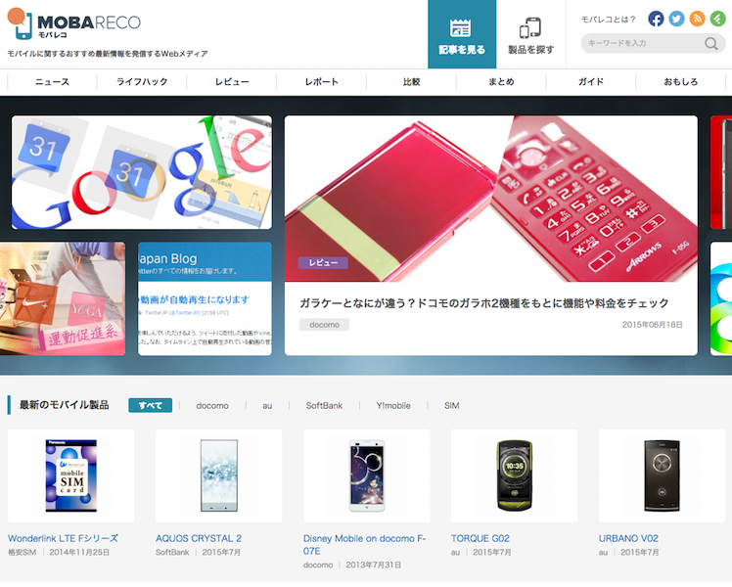Select the ガイド menu item

(x=591, y=81)
